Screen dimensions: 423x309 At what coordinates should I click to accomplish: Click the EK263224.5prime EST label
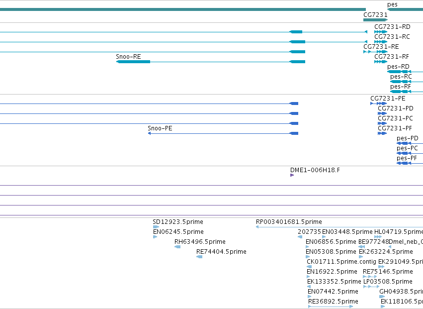[x=386, y=252]
